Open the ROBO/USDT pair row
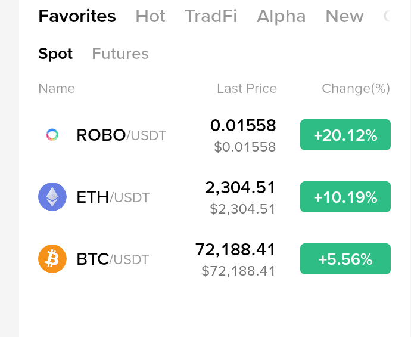Screen dimensions: 411x337 (214, 135)
